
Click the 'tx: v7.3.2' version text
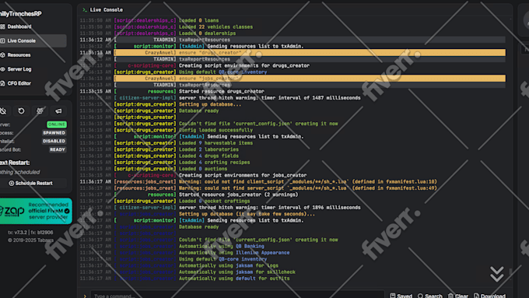18,233
